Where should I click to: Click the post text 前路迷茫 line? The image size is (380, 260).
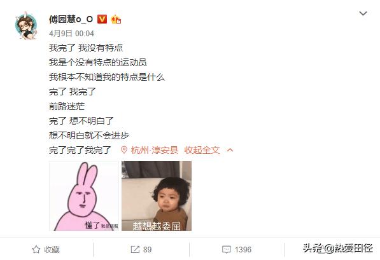tap(67, 106)
